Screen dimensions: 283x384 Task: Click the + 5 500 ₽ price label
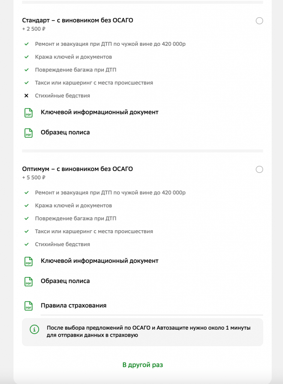[34, 177]
